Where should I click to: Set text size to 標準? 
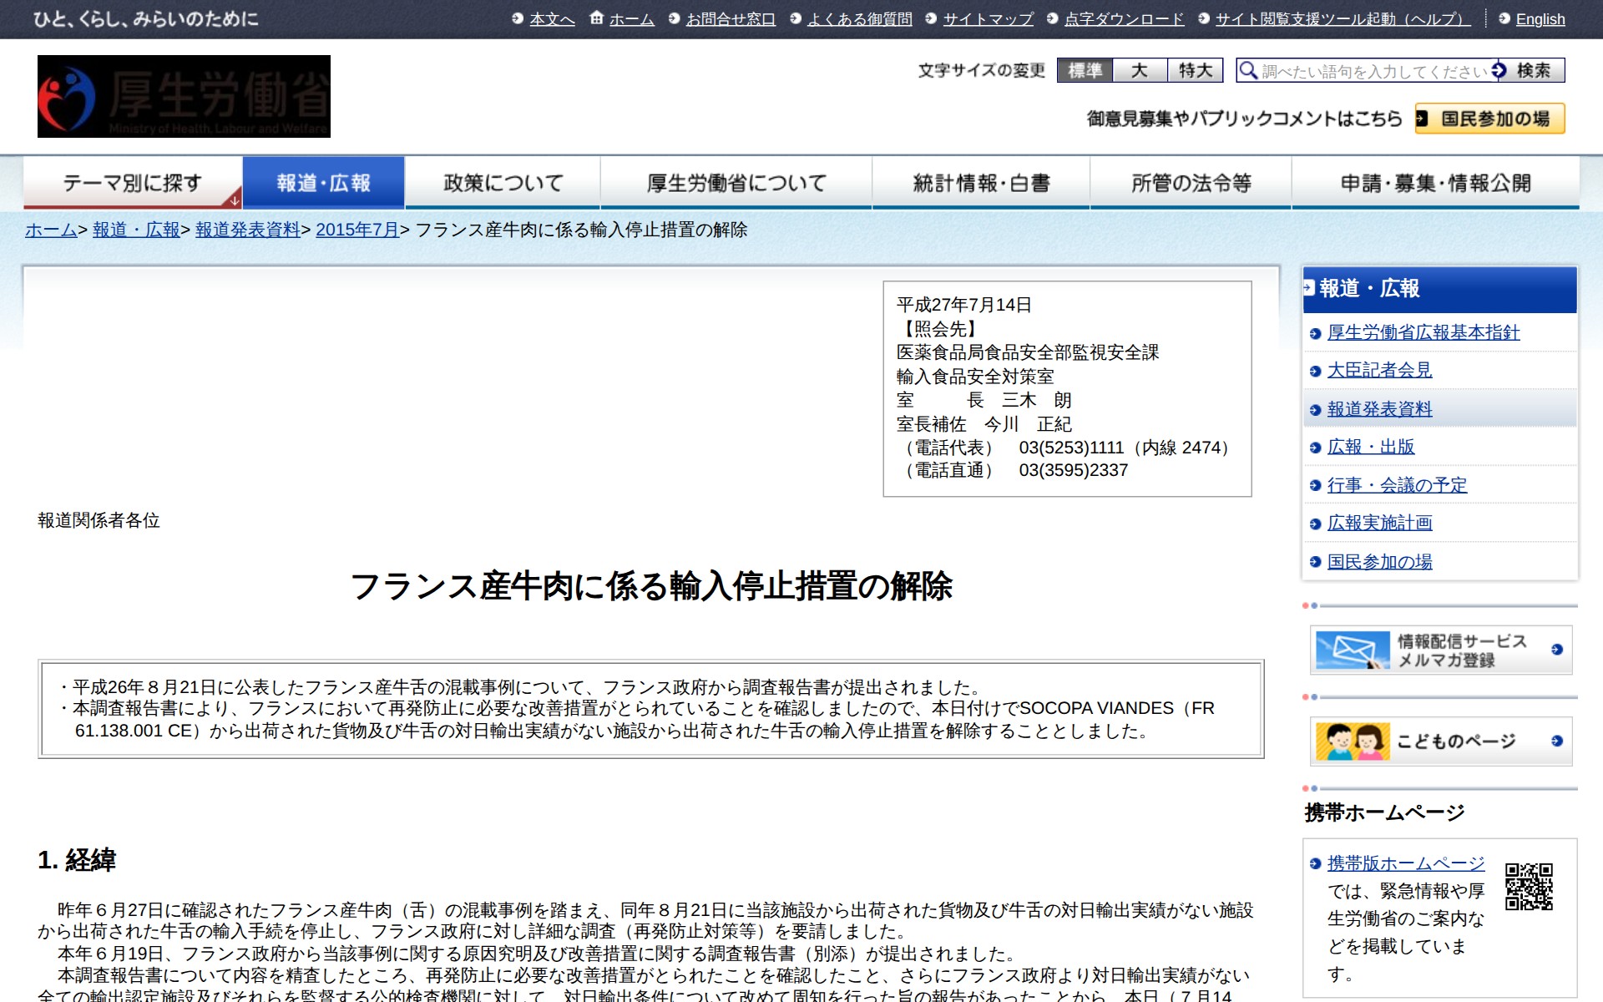pos(1085,70)
